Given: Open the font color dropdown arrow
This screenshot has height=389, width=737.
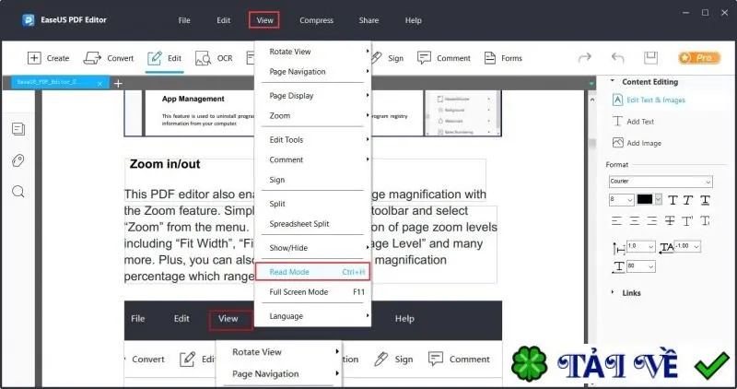Looking at the screenshot, I should (658, 199).
